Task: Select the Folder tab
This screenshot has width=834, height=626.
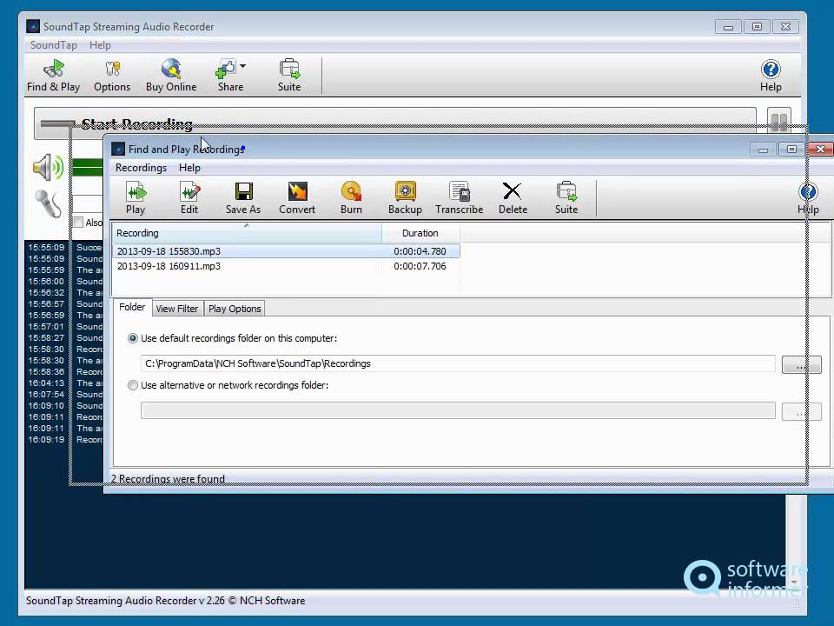Action: pos(132,307)
